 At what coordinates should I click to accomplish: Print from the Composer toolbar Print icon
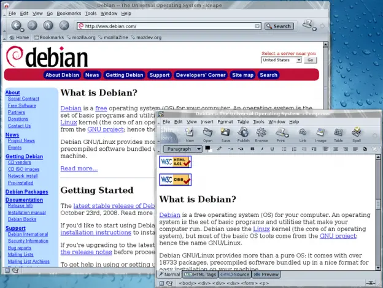[x=281, y=135]
